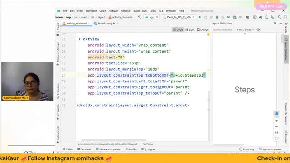The width and height of the screenshot is (290, 163).
Task: Click the yellow warning indicator in editor
Action: (208, 34)
